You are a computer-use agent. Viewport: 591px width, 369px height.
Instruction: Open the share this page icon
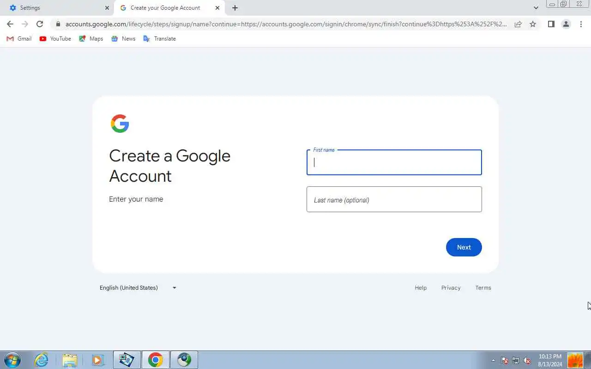[x=518, y=24]
